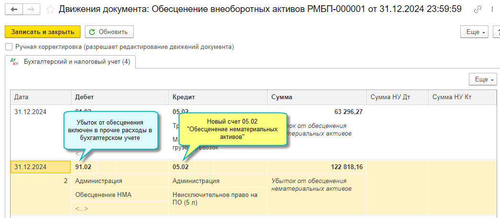Expand the <...> subconto in second row
Viewport: 500px width, 218px height.
click(x=81, y=209)
